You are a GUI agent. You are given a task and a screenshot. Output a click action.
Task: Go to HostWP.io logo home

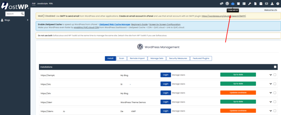(15, 6)
